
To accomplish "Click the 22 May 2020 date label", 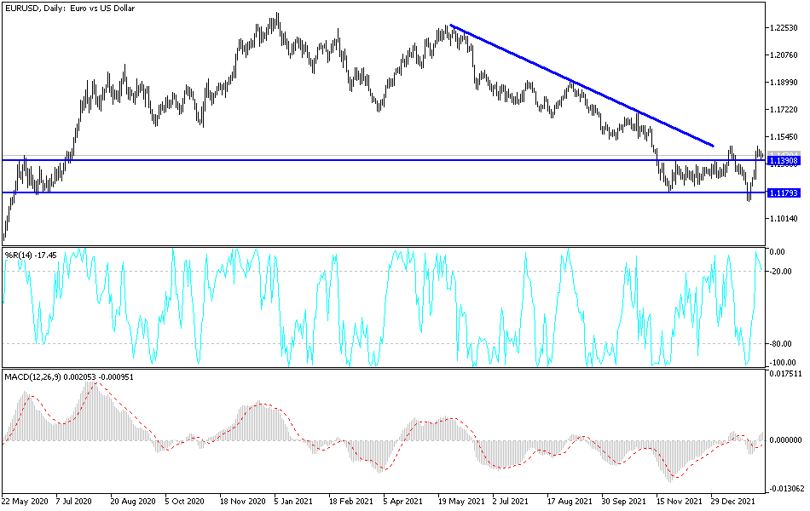I will (x=26, y=502).
